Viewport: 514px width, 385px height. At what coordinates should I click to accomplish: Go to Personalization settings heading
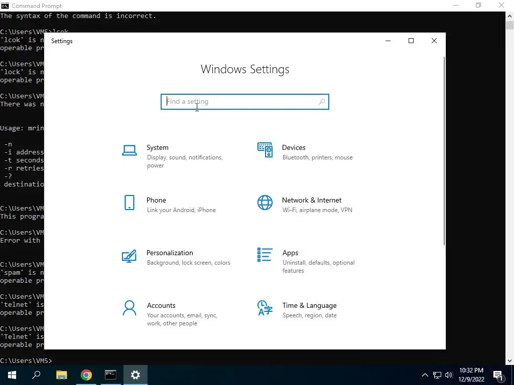[170, 253]
